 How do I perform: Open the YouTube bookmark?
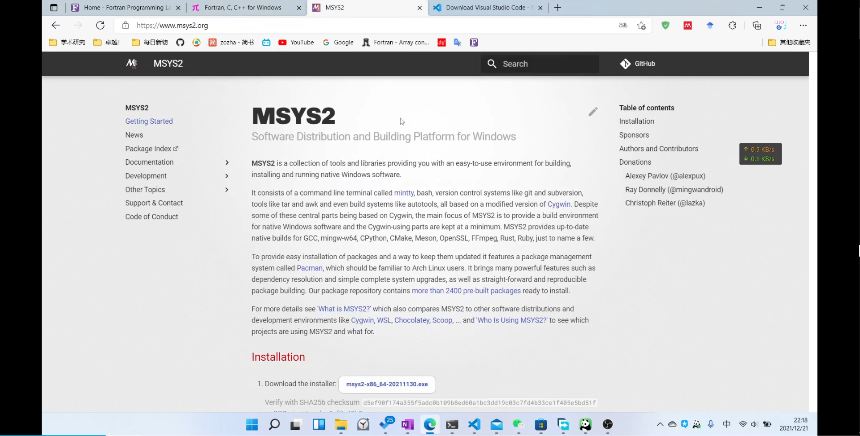pos(296,43)
